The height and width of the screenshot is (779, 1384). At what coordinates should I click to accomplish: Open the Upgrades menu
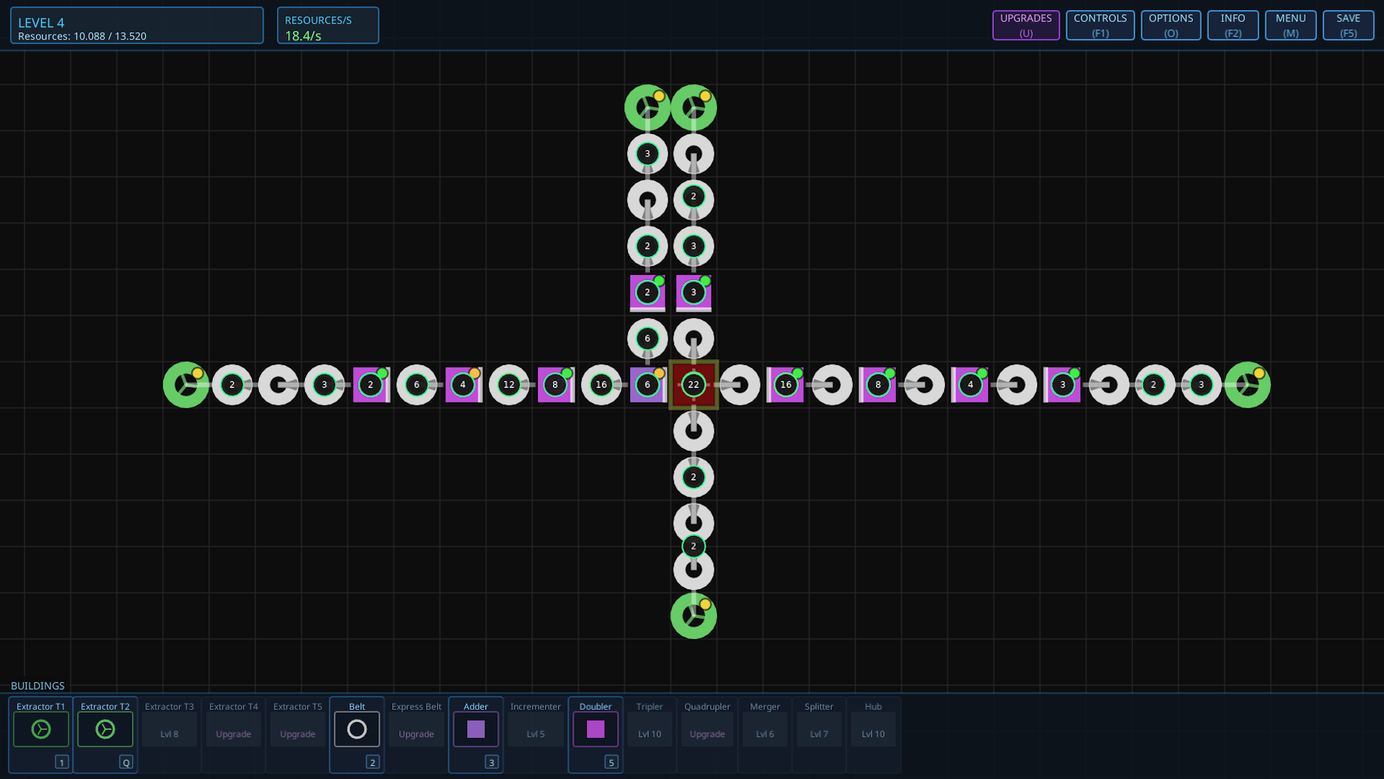pyautogui.click(x=1026, y=25)
